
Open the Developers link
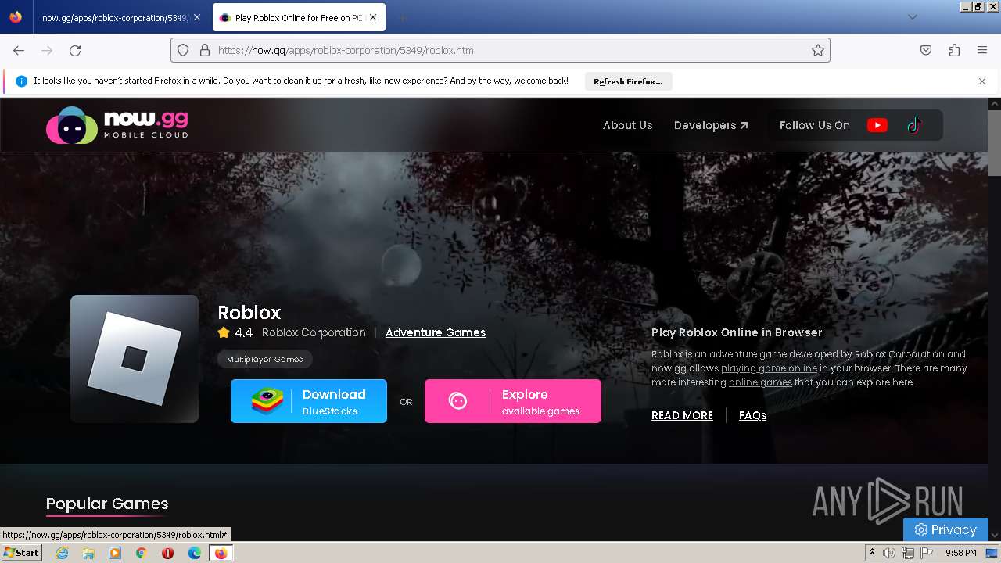[711, 125]
